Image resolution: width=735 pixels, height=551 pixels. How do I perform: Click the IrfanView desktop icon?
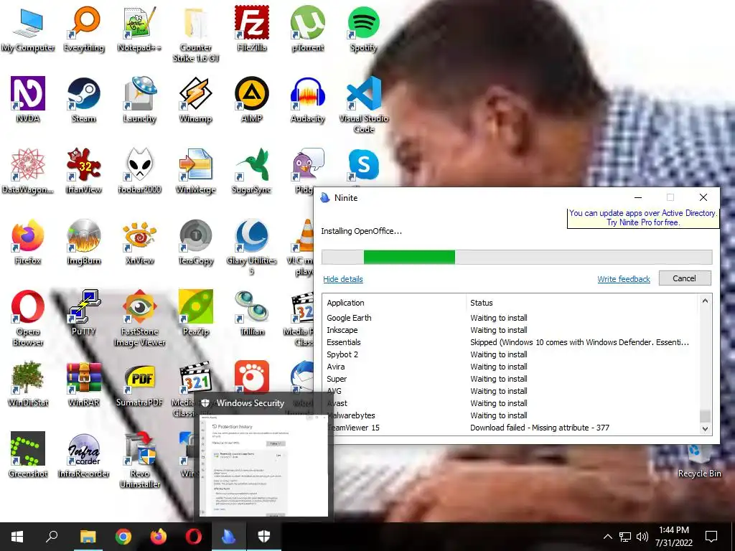(x=84, y=171)
